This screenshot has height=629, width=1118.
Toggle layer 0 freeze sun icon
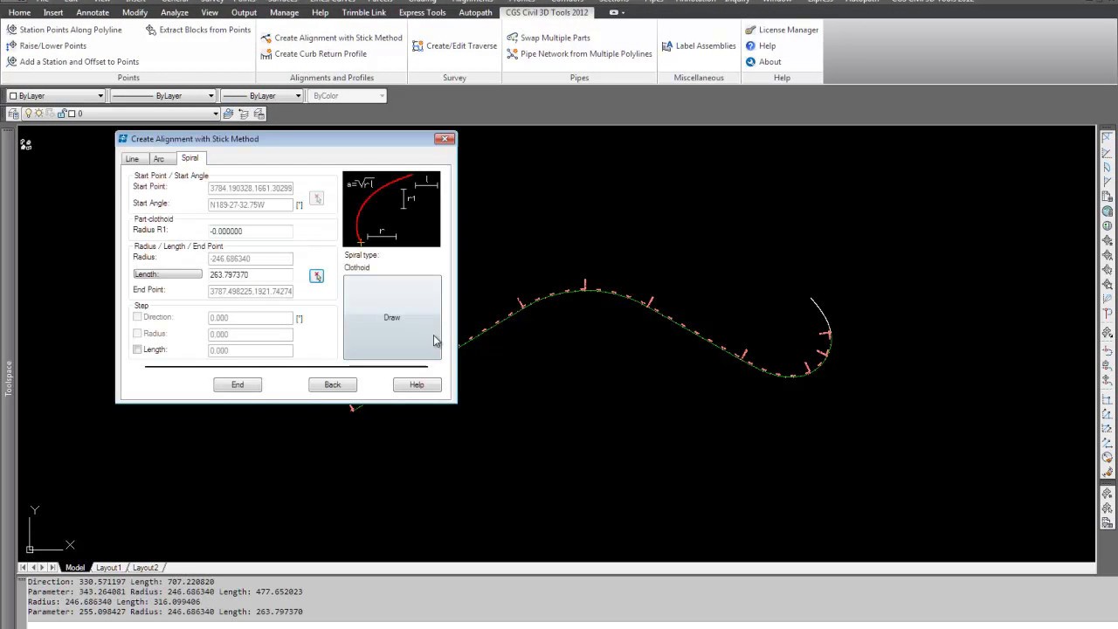tap(39, 114)
